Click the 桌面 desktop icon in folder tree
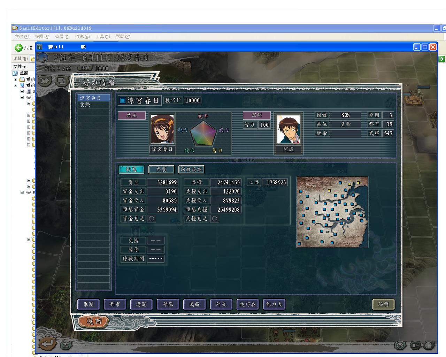446x357 pixels. point(15,73)
